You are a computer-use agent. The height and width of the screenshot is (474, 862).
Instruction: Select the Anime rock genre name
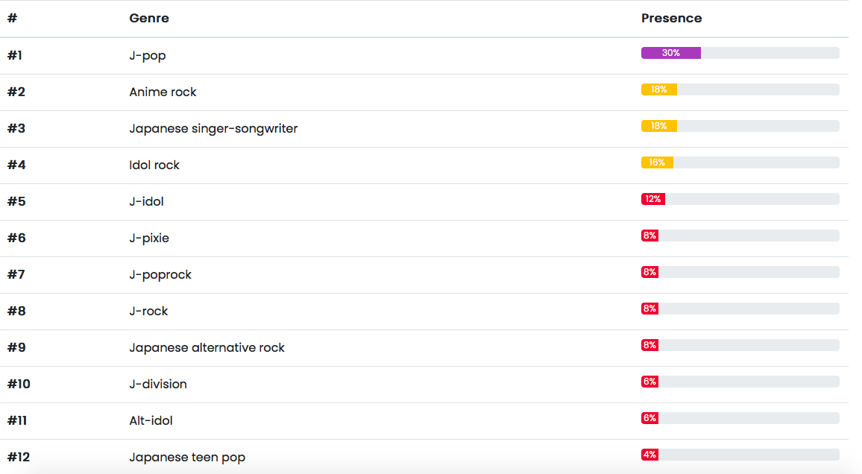click(x=163, y=92)
